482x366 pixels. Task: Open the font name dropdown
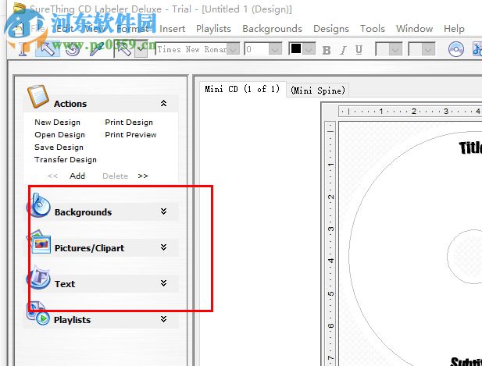point(234,49)
